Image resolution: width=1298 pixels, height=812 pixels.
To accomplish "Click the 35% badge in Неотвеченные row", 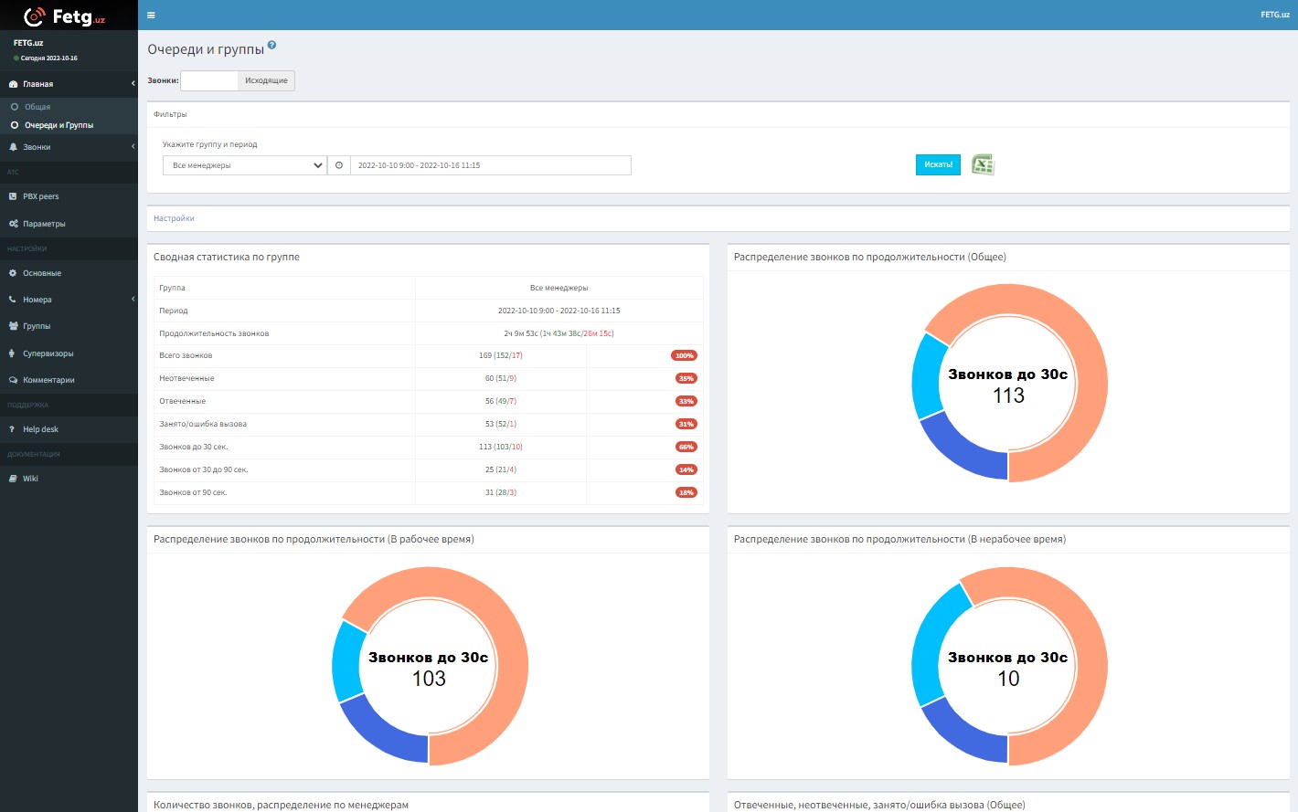I will (686, 379).
